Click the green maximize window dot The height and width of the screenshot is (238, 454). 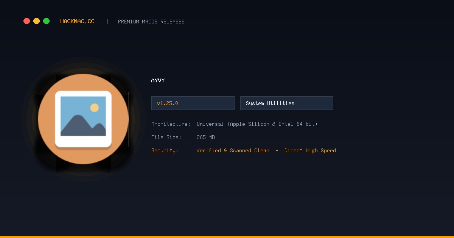[x=46, y=21]
